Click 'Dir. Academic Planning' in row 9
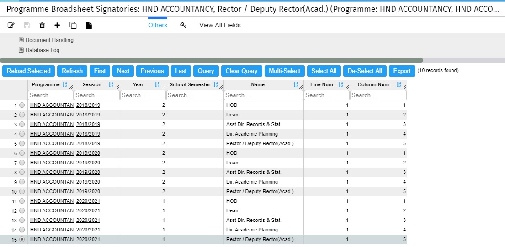The width and height of the screenshot is (505, 247). point(252,182)
